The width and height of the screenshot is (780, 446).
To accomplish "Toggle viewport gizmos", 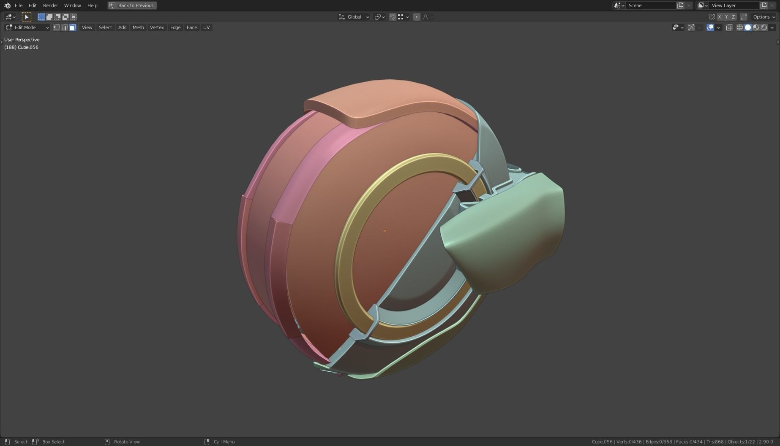I will tap(691, 27).
